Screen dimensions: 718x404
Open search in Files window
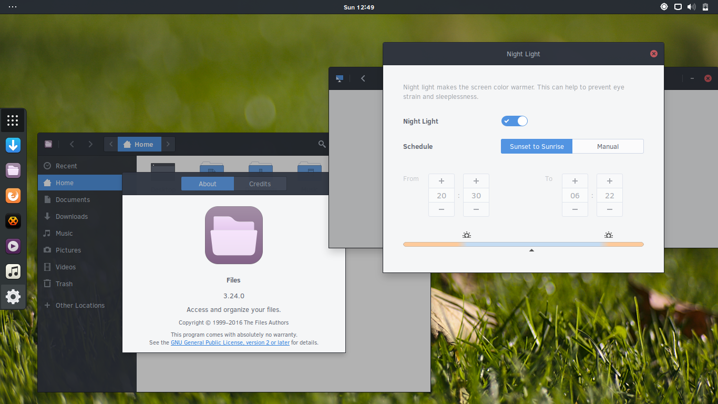[322, 144]
